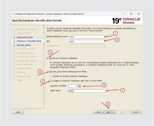Click the Global database name field
This screenshot has width=154, height=126.
[x=87, y=37]
